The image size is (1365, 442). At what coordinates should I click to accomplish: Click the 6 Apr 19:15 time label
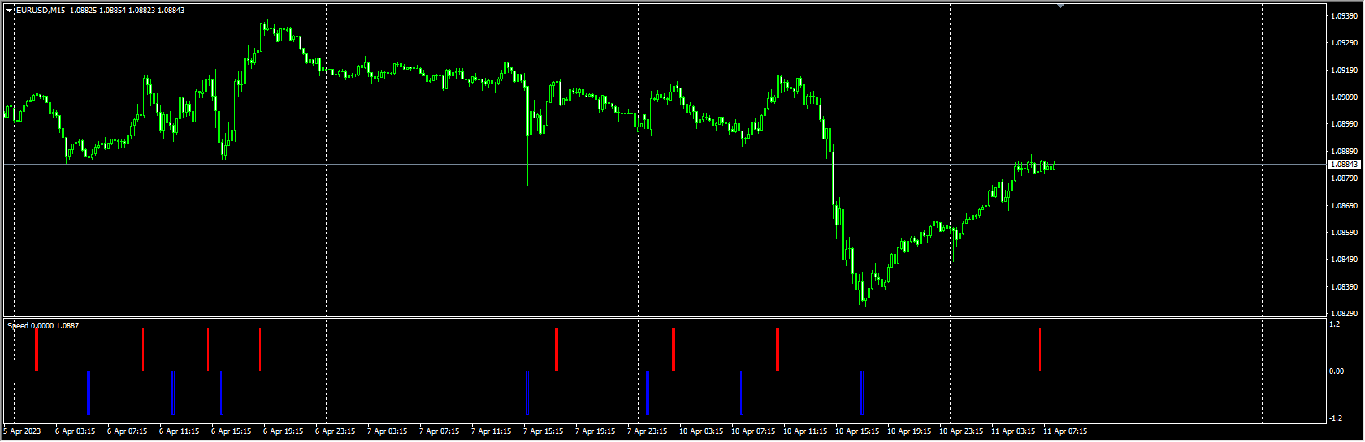tap(283, 431)
